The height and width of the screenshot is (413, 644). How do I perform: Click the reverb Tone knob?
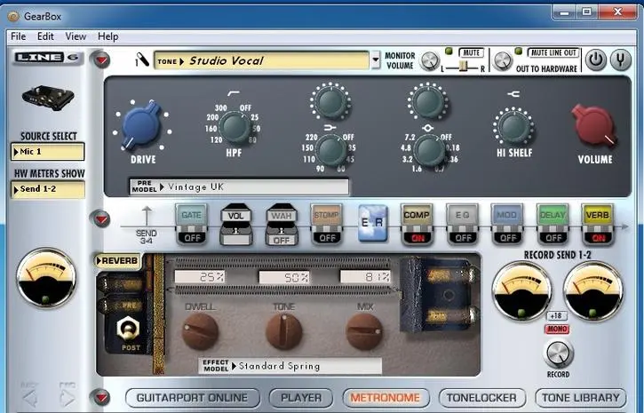pyautogui.click(x=283, y=331)
